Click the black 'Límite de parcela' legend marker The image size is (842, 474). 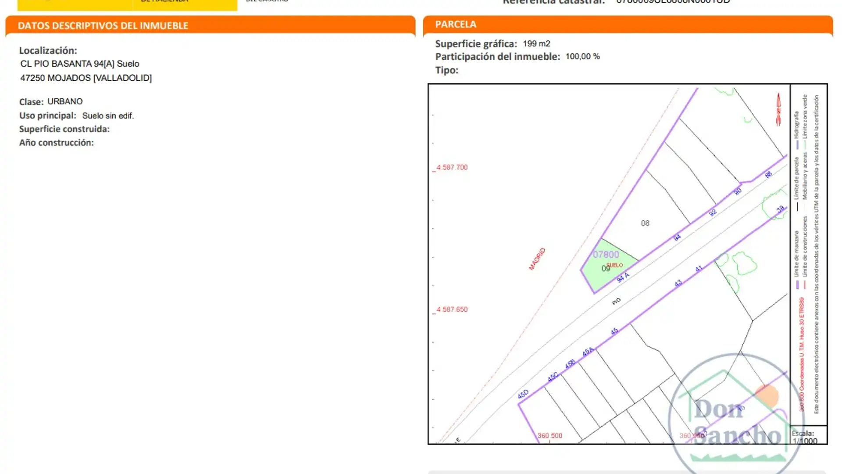pyautogui.click(x=797, y=206)
